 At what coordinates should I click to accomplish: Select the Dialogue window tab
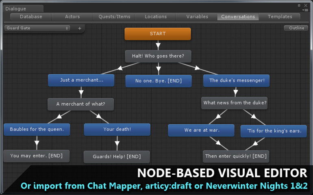click(x=23, y=9)
